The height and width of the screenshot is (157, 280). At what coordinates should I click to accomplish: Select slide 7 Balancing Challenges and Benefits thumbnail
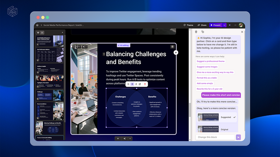(x=50, y=128)
